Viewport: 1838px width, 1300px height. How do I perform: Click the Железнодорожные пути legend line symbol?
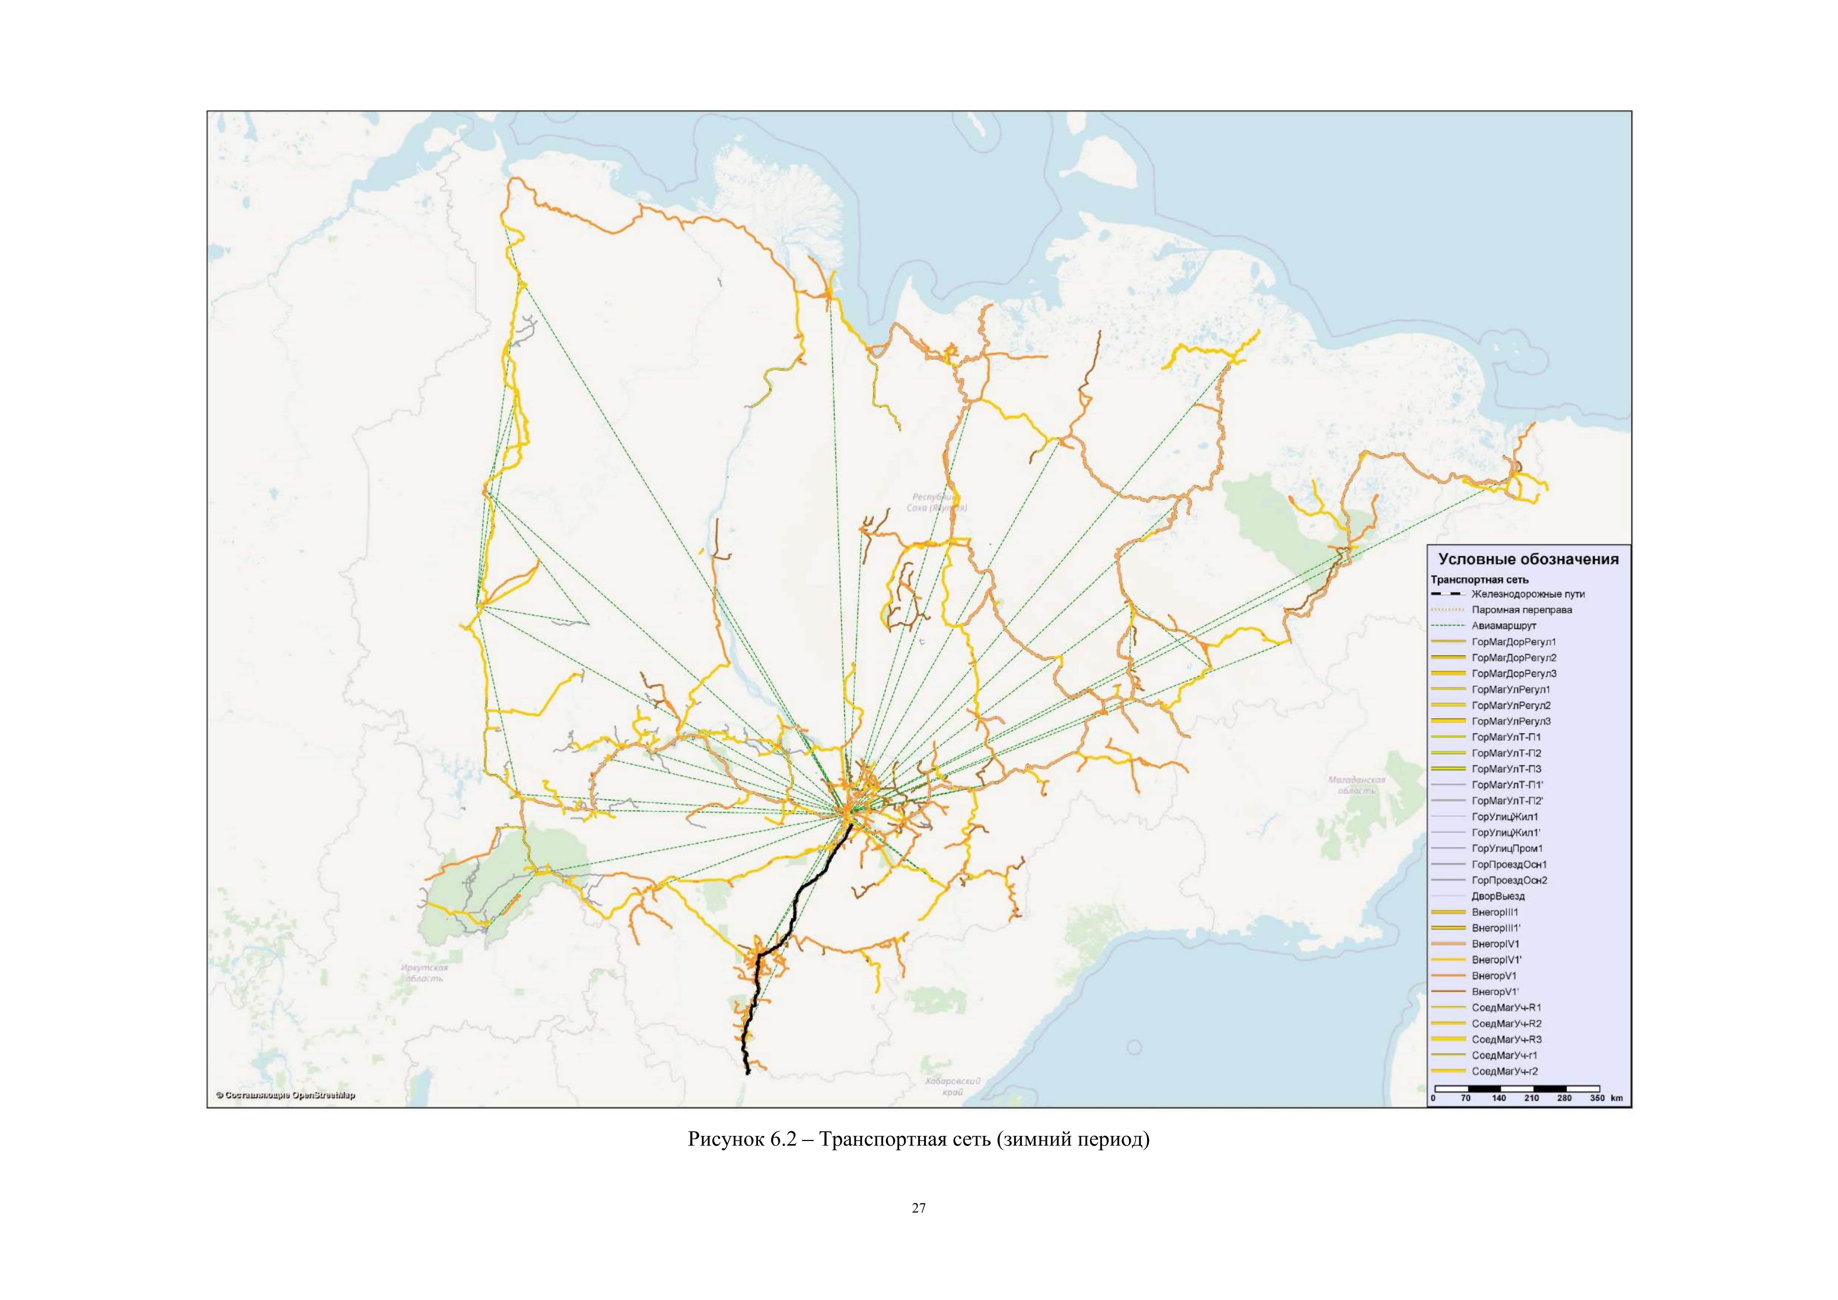[1448, 594]
